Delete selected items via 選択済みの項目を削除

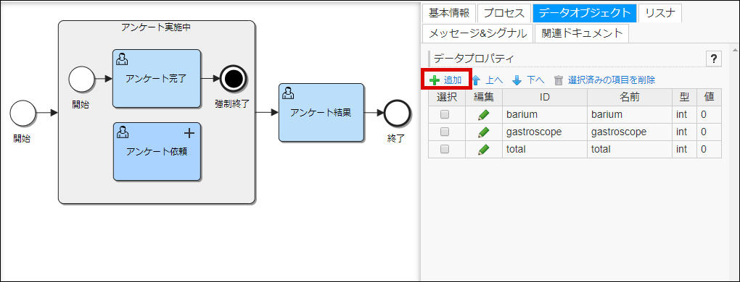click(604, 80)
